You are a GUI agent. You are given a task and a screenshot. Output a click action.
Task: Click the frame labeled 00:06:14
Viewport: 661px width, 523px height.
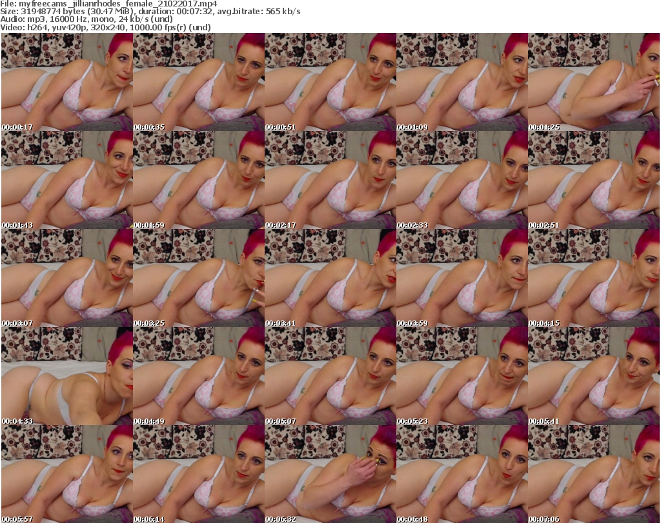click(199, 474)
